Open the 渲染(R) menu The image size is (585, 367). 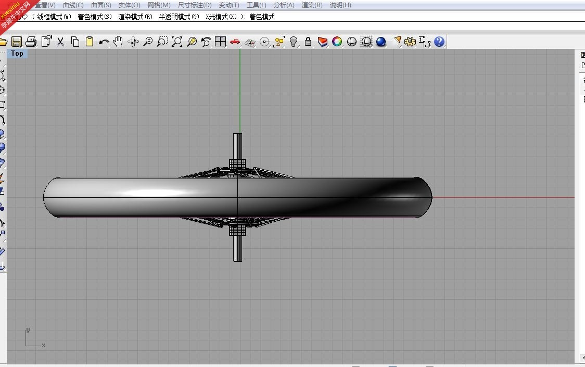click(312, 5)
